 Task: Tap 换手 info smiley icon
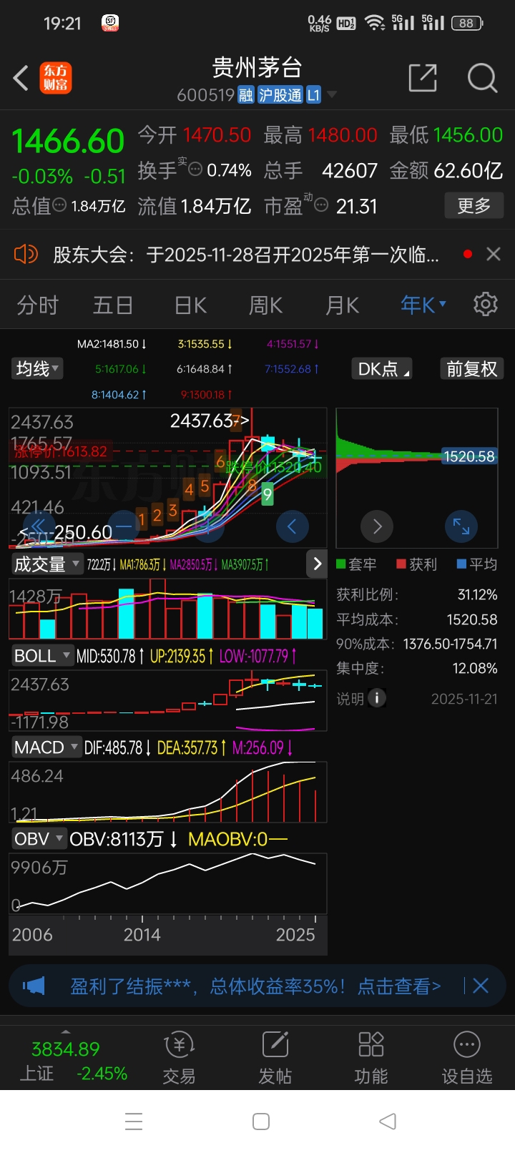(195, 170)
